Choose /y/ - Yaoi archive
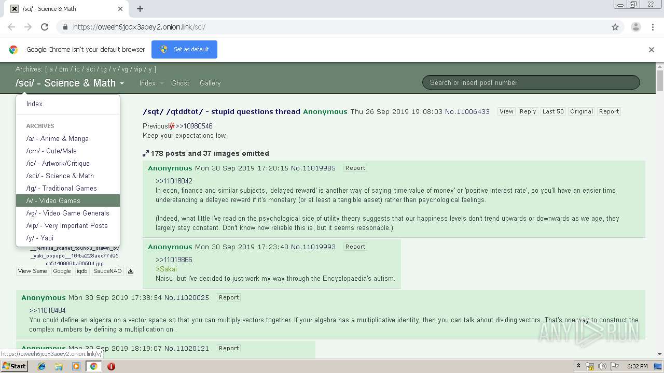Image resolution: width=664 pixels, height=373 pixels. 68,238
